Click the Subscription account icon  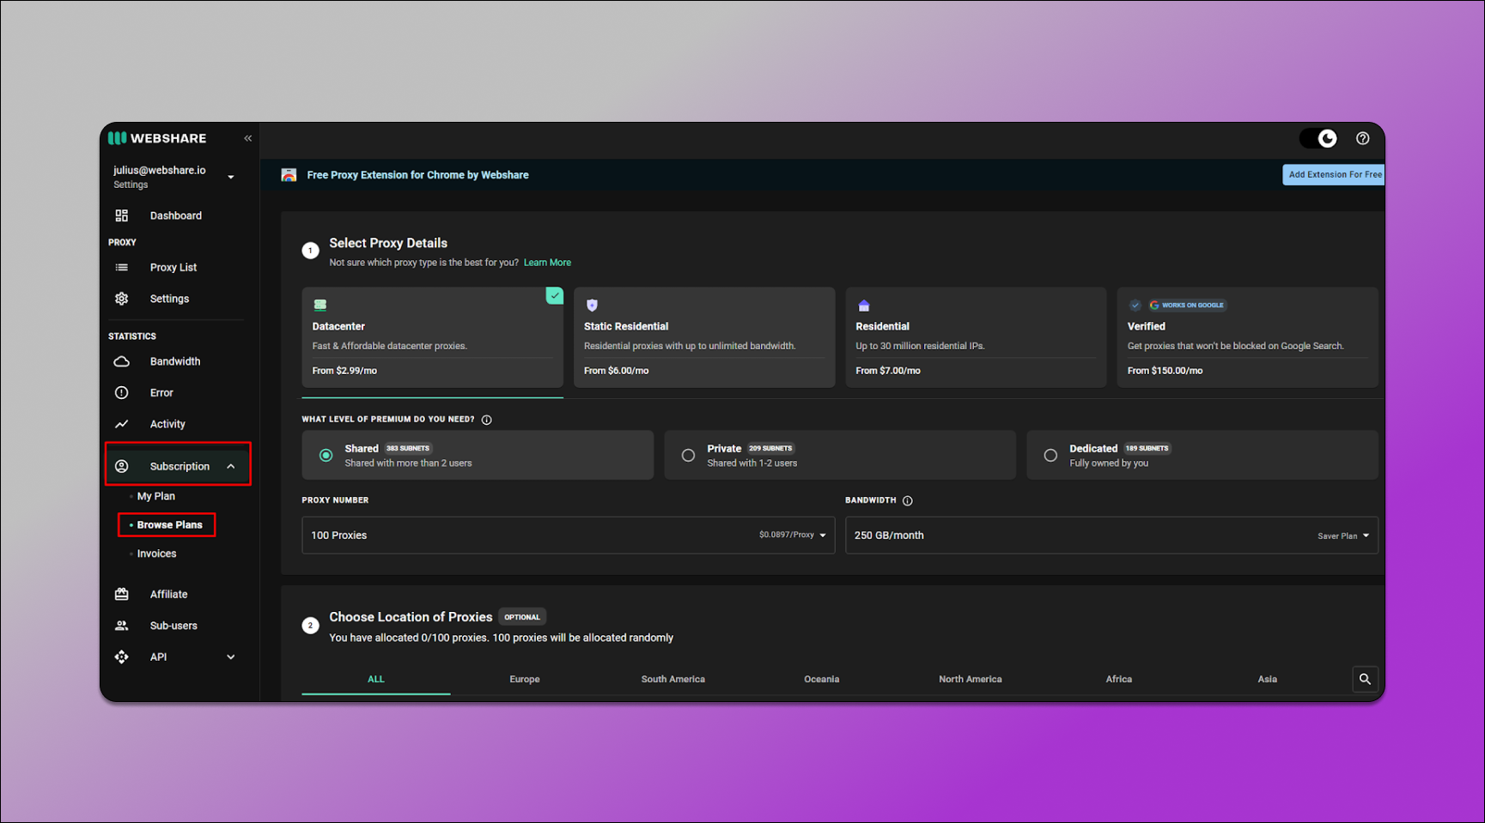(122, 466)
